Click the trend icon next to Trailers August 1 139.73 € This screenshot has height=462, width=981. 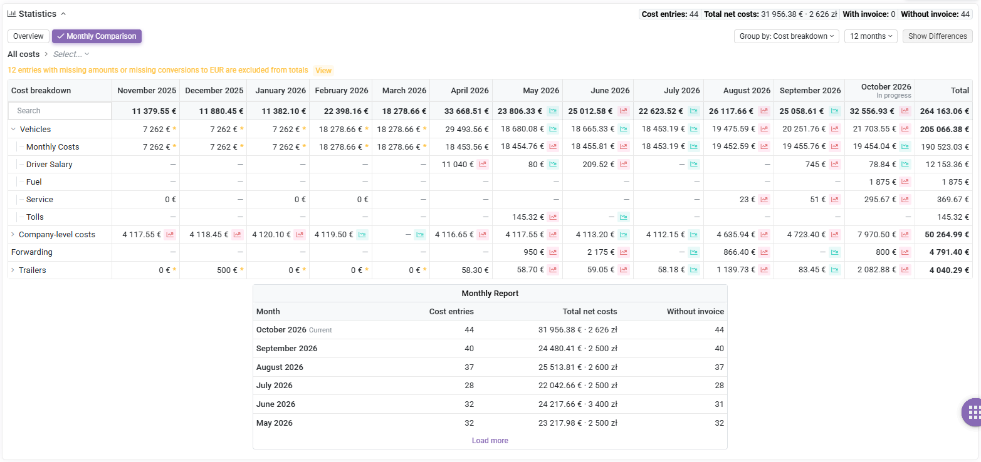[x=764, y=270]
